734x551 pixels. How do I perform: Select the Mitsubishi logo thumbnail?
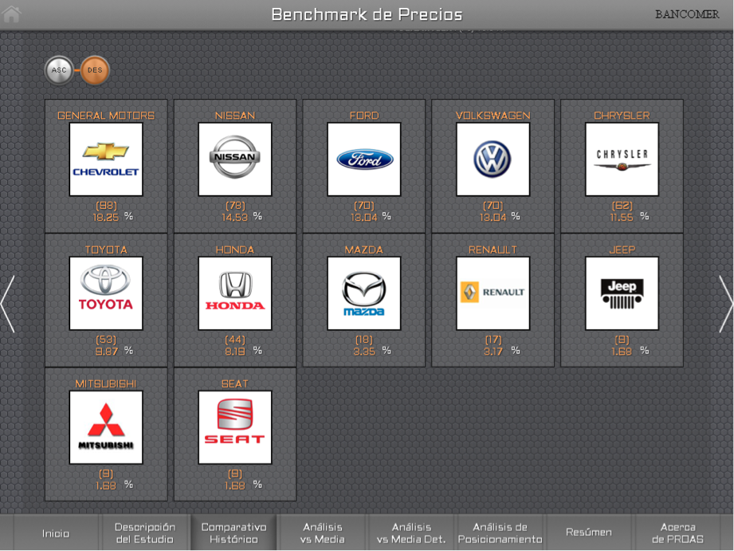[x=106, y=427]
